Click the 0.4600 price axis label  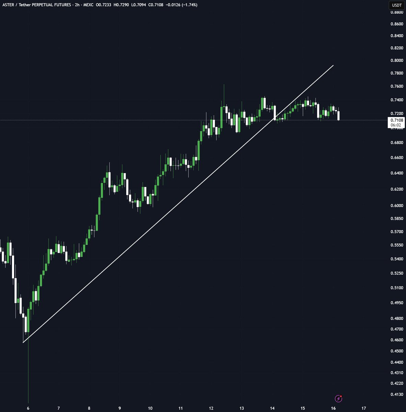tap(397, 340)
